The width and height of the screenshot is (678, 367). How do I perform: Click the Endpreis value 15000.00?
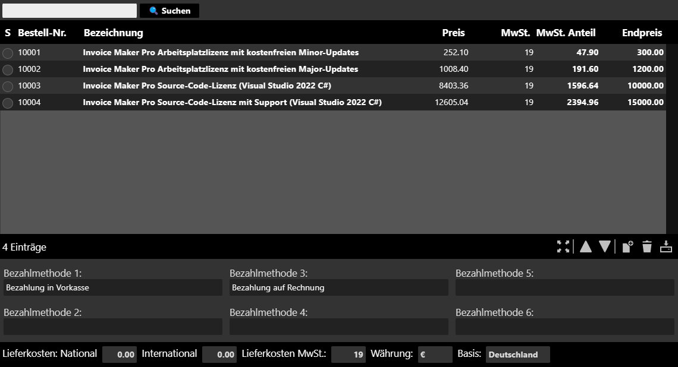[x=645, y=102]
